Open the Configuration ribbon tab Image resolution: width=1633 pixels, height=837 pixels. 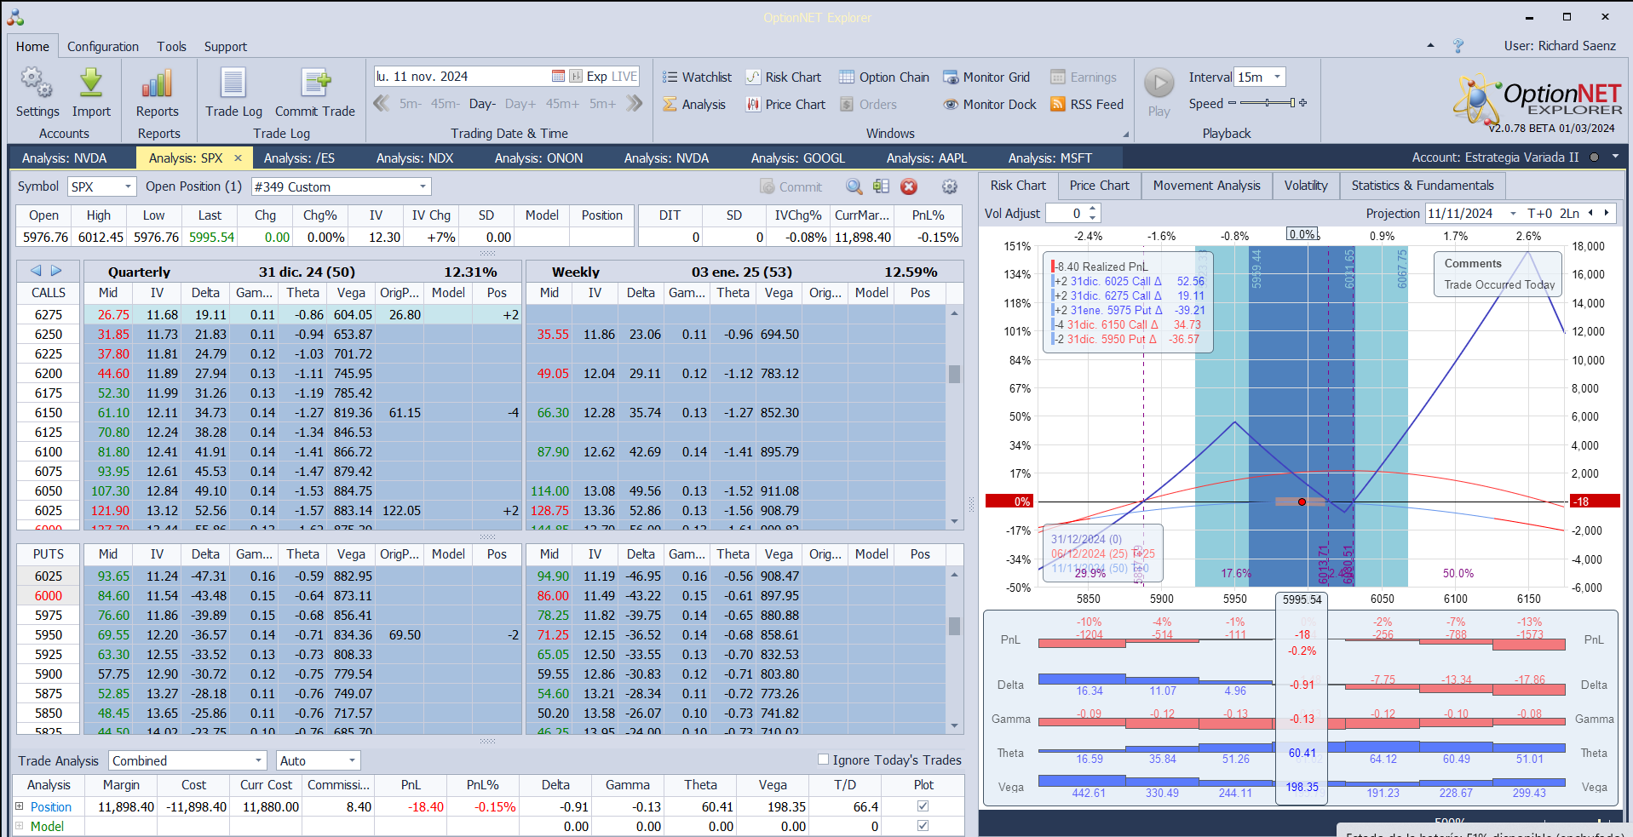click(x=103, y=46)
